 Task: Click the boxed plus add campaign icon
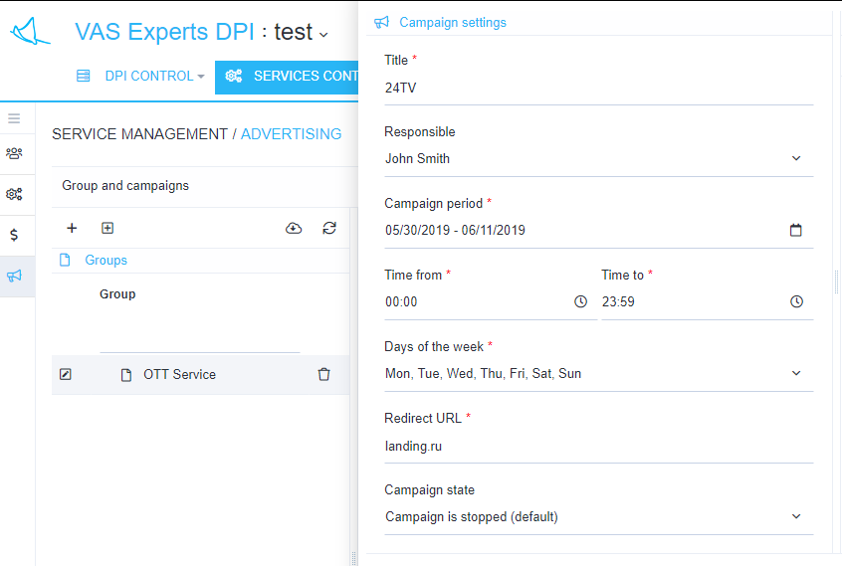[107, 228]
